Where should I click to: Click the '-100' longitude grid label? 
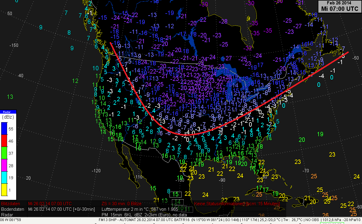click(180, 180)
